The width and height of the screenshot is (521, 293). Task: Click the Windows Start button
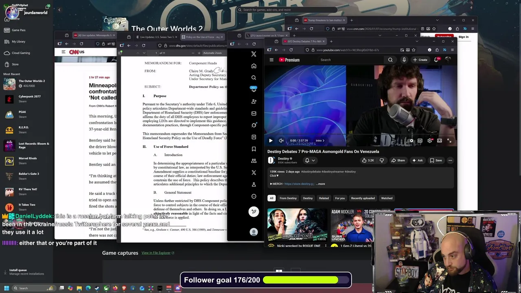[x=7, y=288]
